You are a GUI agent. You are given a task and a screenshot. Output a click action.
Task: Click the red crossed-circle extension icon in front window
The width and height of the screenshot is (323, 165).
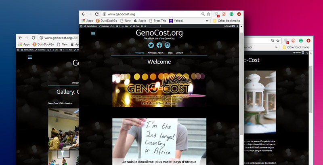coord(224,14)
